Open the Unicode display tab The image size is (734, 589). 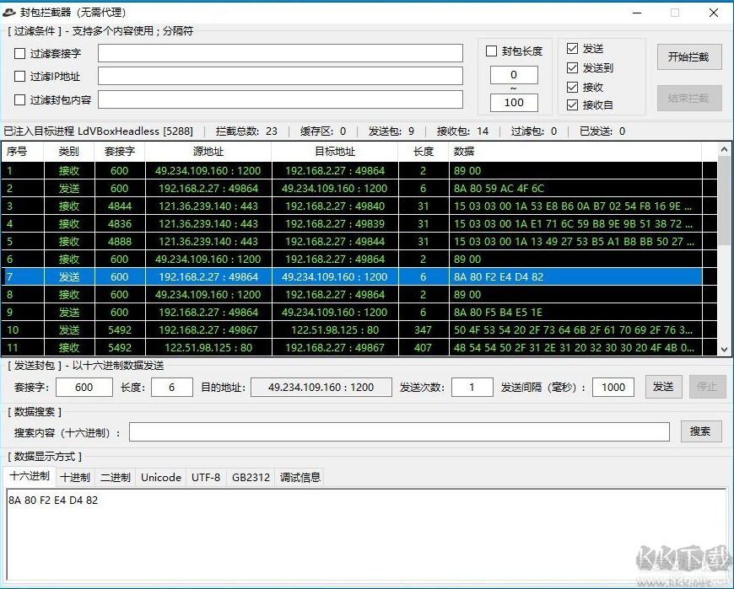pos(160,477)
